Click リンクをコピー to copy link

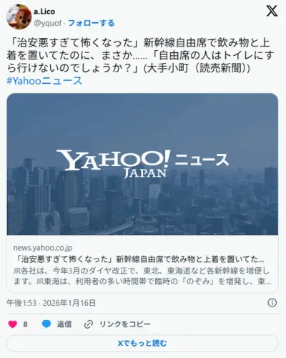coord(125,324)
